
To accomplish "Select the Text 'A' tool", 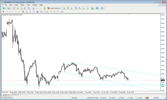I will [30, 12].
